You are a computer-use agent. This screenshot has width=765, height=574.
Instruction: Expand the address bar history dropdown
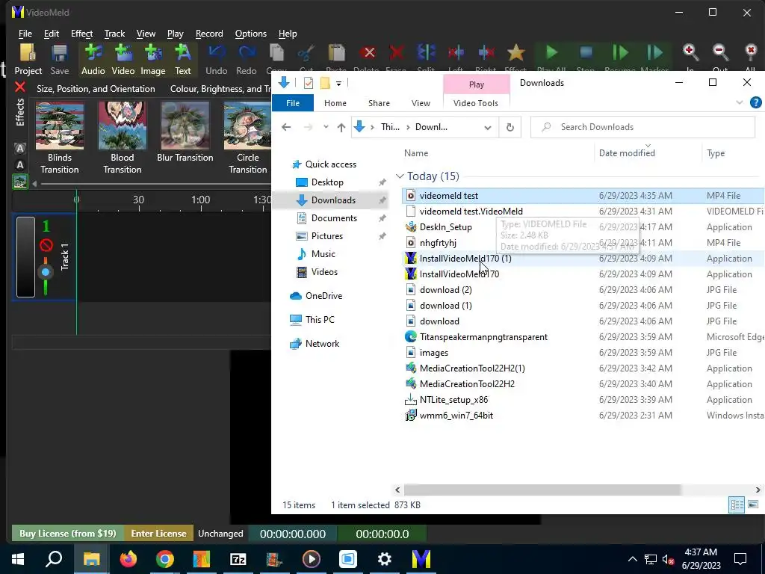coord(487,127)
